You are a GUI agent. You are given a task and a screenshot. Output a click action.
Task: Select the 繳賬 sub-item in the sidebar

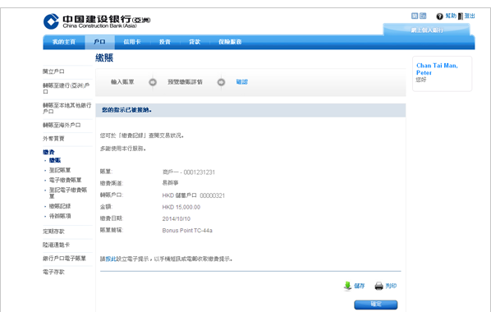click(x=55, y=160)
